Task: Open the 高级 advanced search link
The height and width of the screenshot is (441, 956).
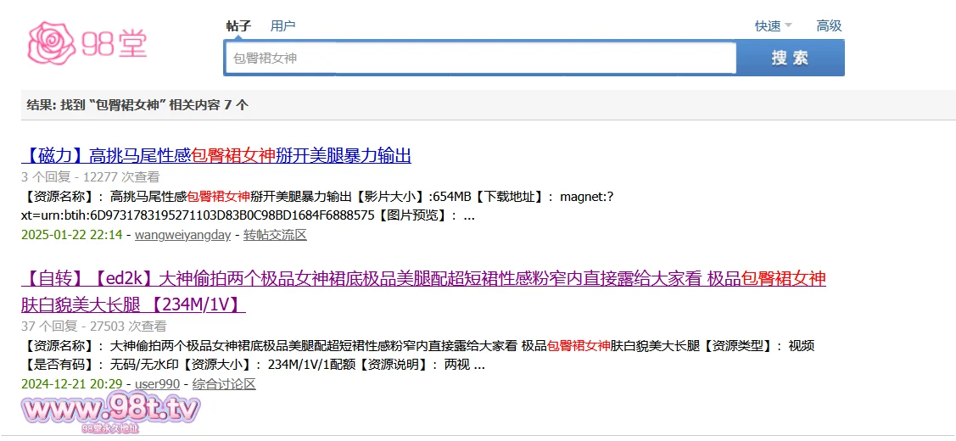Action: [829, 26]
